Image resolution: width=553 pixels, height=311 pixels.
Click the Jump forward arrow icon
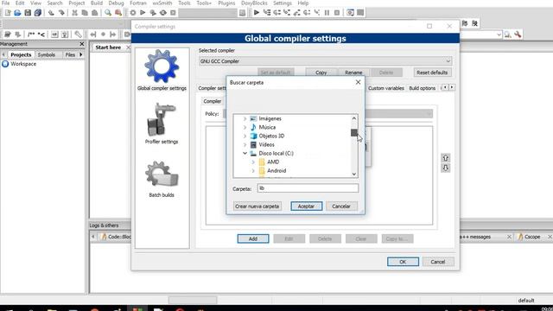(113, 35)
